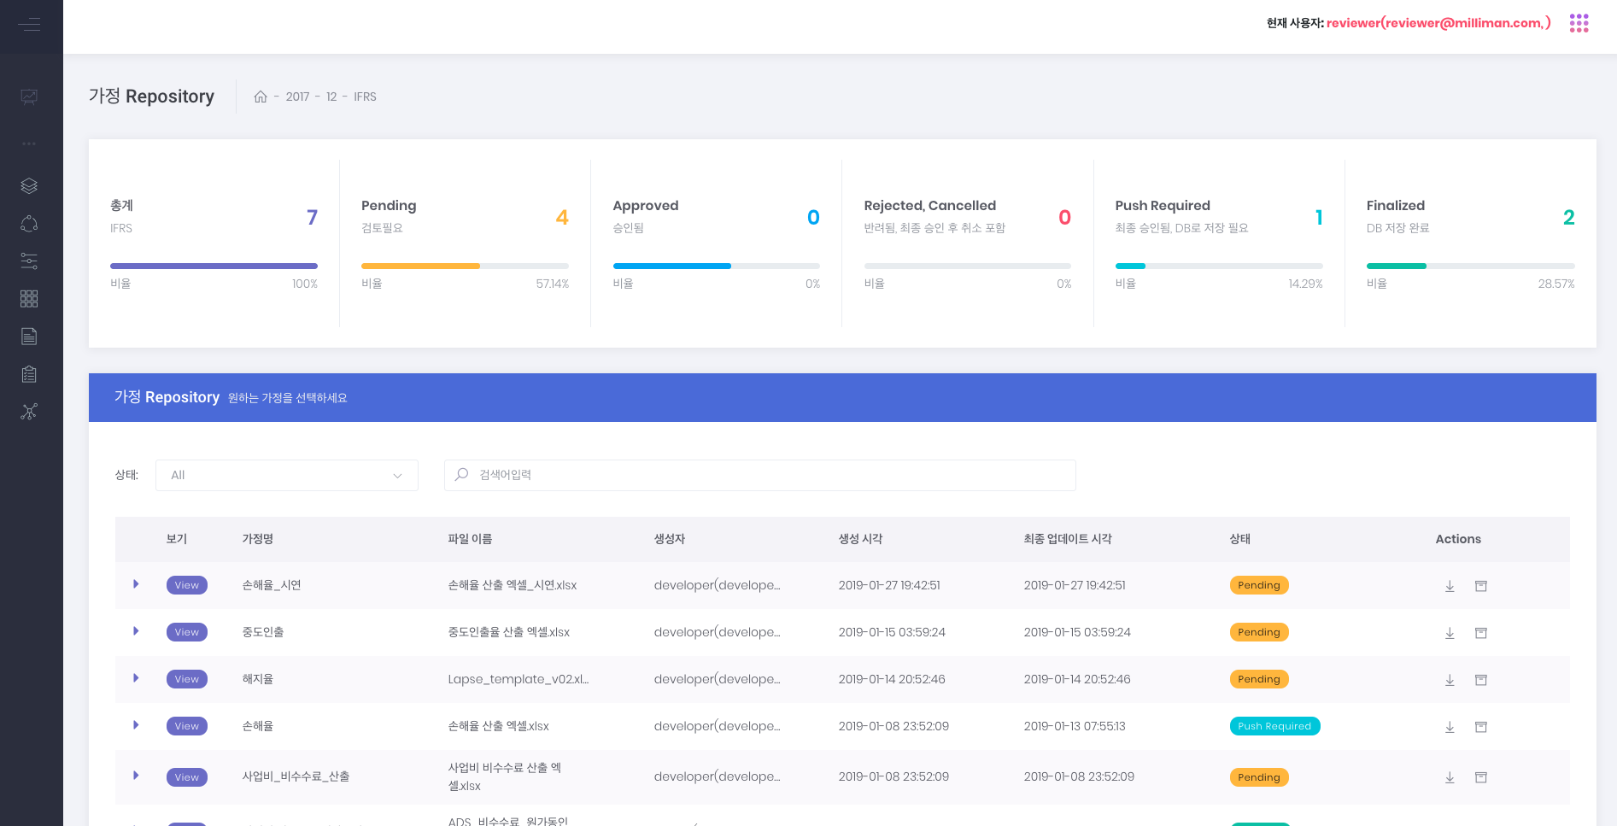The width and height of the screenshot is (1617, 826).
Task: Click the Finalized count 2
Action: pos(1568,218)
